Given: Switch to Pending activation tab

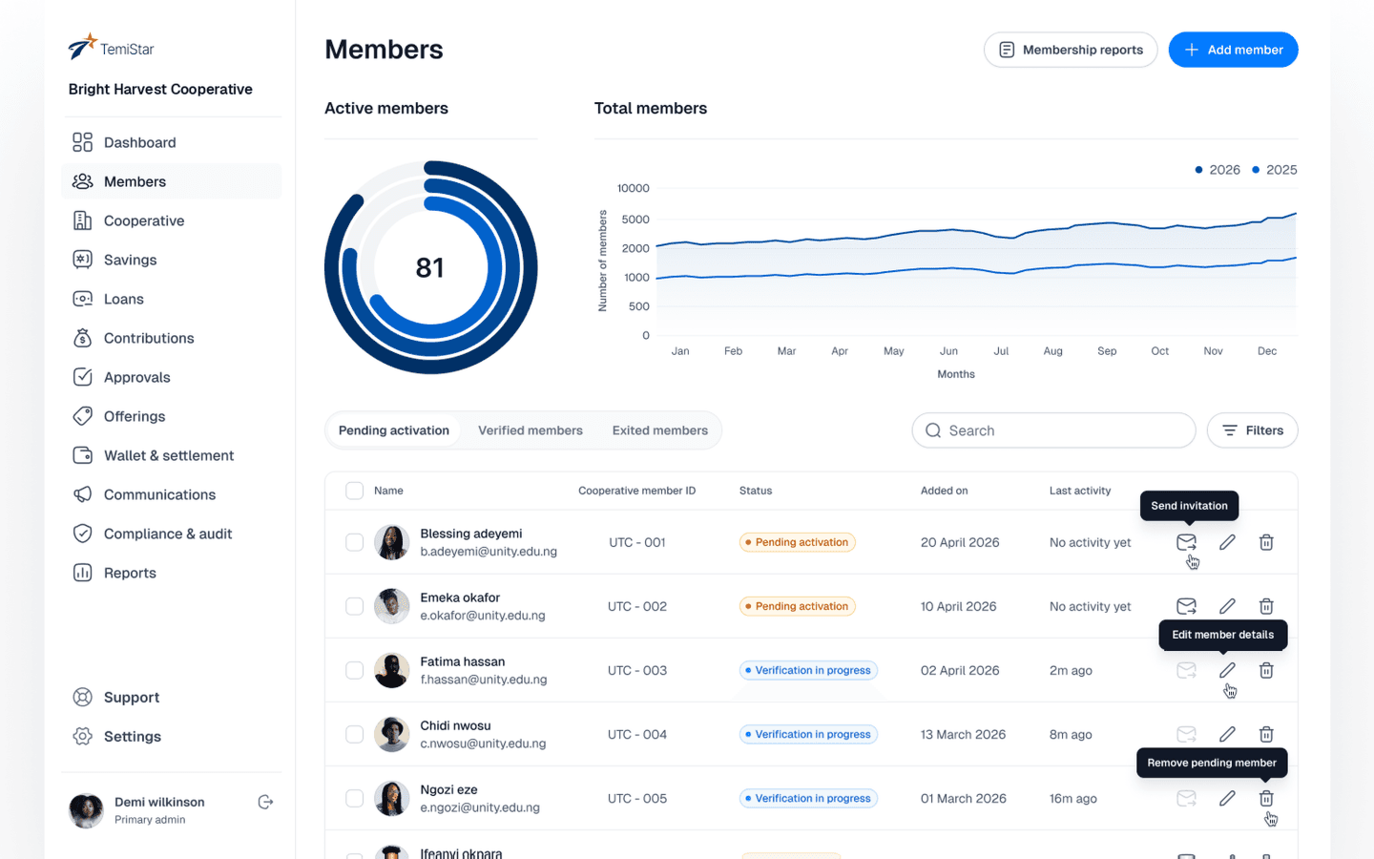Looking at the screenshot, I should [393, 430].
